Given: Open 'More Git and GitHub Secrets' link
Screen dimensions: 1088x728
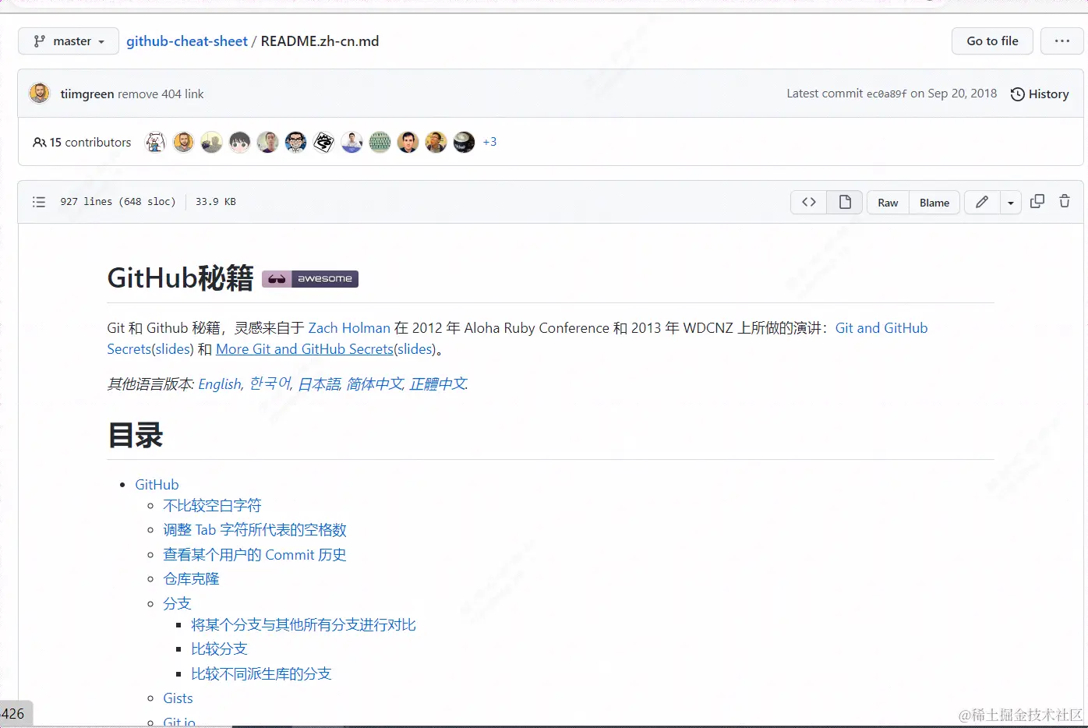Looking at the screenshot, I should 305,349.
